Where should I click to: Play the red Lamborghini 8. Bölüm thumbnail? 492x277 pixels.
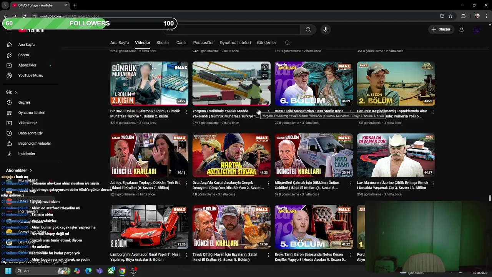[149, 227]
